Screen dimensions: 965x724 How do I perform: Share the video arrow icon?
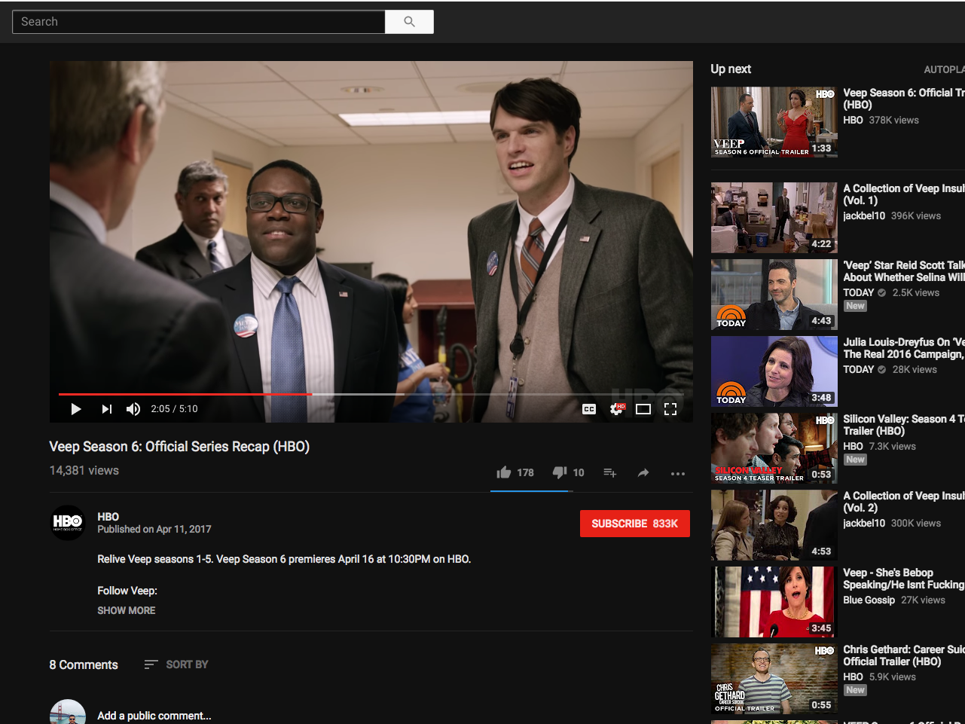643,473
